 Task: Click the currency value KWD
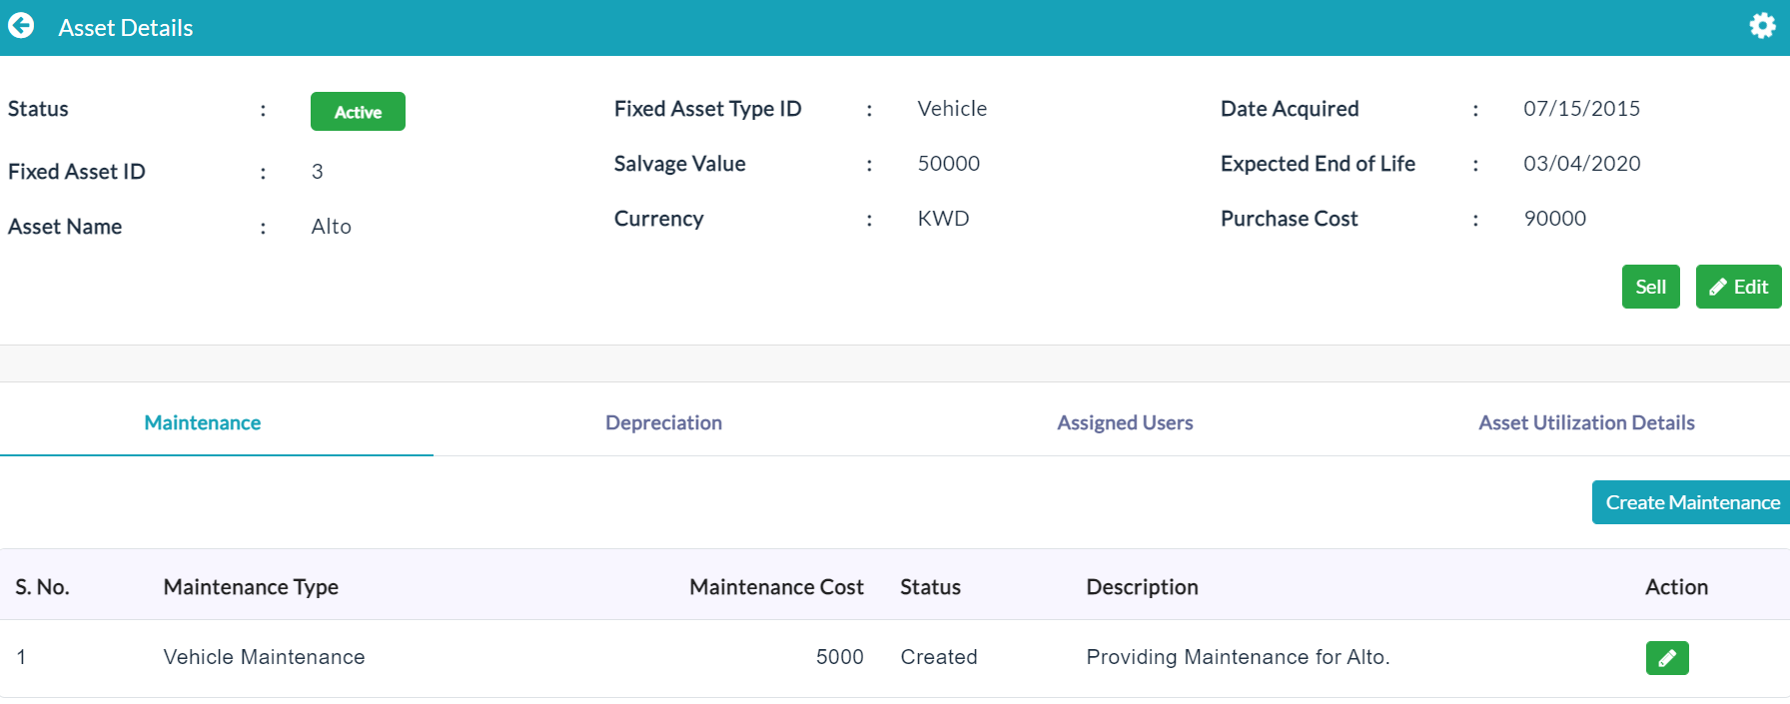click(943, 219)
